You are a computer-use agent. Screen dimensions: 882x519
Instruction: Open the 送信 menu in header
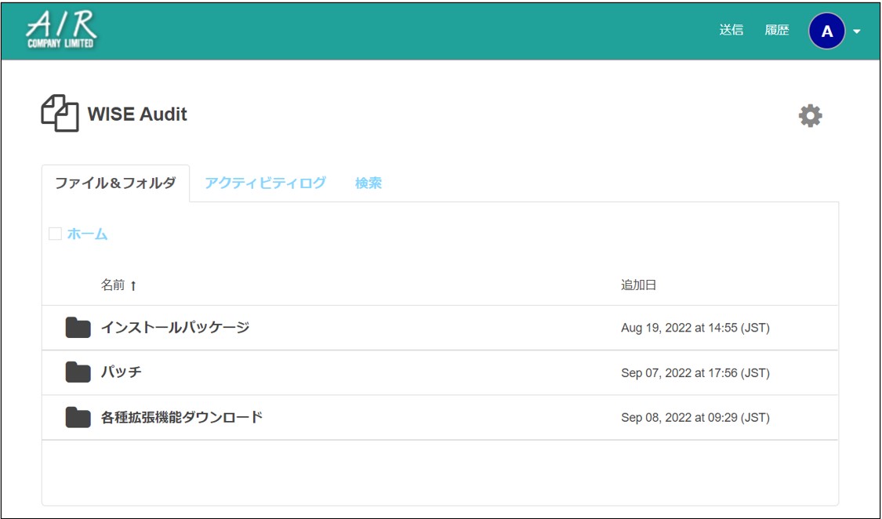(731, 31)
